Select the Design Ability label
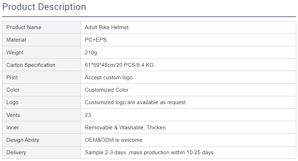This screenshot has width=298, height=161. [x=23, y=140]
